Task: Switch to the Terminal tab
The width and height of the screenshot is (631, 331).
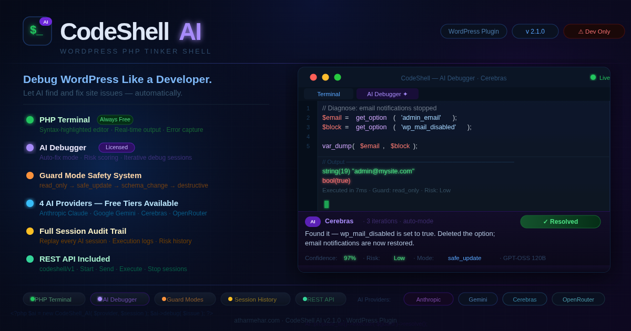Action: (329, 94)
